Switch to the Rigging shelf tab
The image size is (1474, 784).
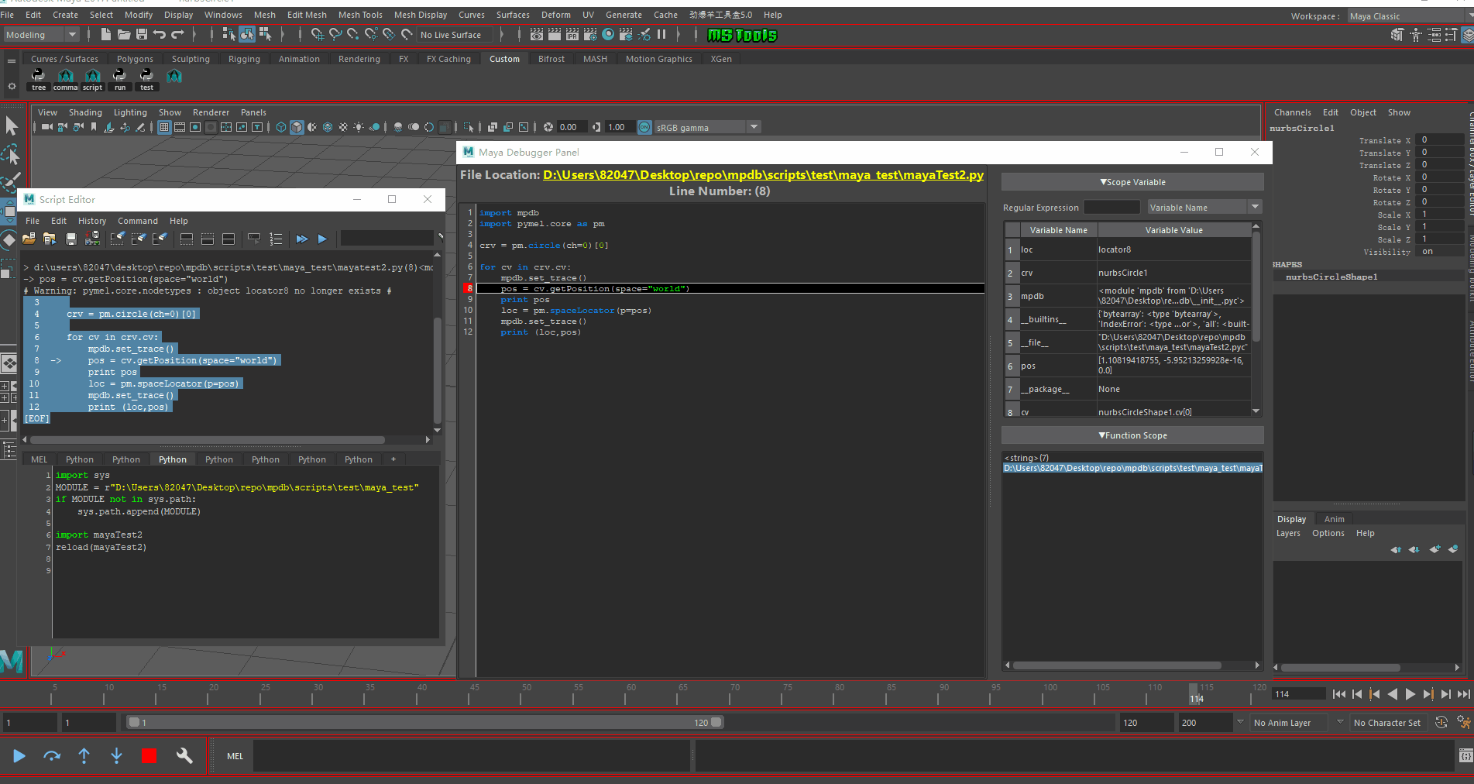(x=244, y=59)
